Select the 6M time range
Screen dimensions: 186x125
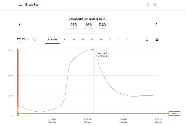point(101,40)
